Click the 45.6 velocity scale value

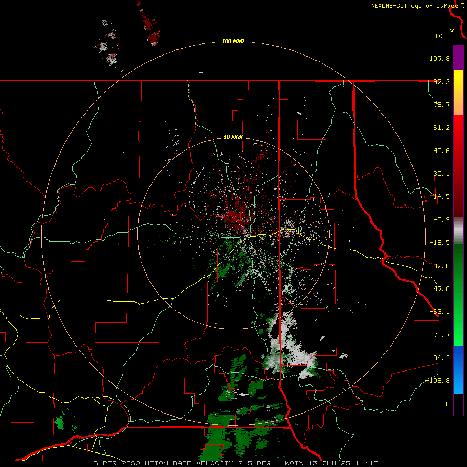click(442, 150)
